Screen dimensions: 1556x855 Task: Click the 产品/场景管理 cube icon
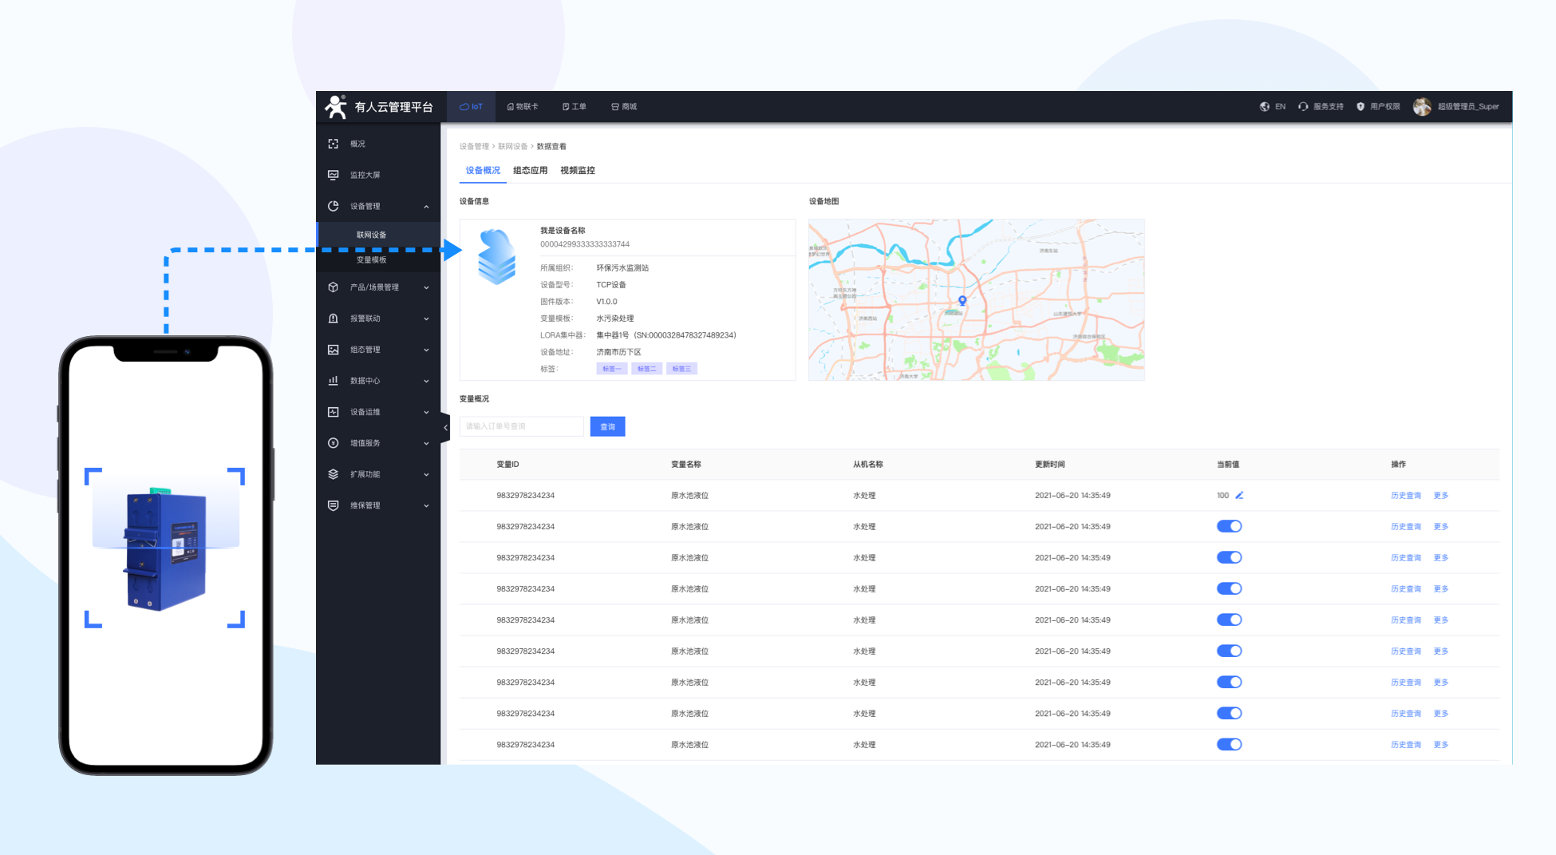point(334,287)
